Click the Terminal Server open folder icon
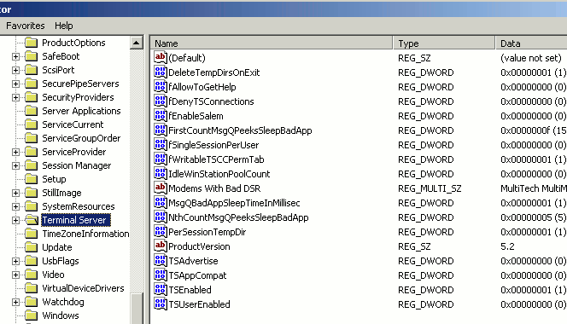The width and height of the screenshot is (567, 324). tap(32, 220)
